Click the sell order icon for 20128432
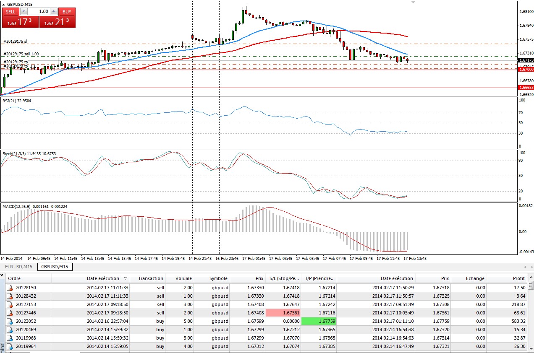 point(10,296)
